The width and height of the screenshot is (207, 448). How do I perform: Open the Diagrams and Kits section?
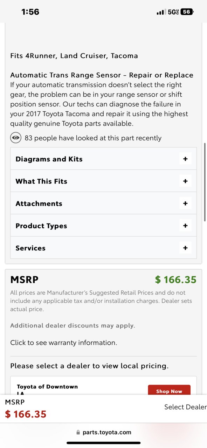[103, 159]
